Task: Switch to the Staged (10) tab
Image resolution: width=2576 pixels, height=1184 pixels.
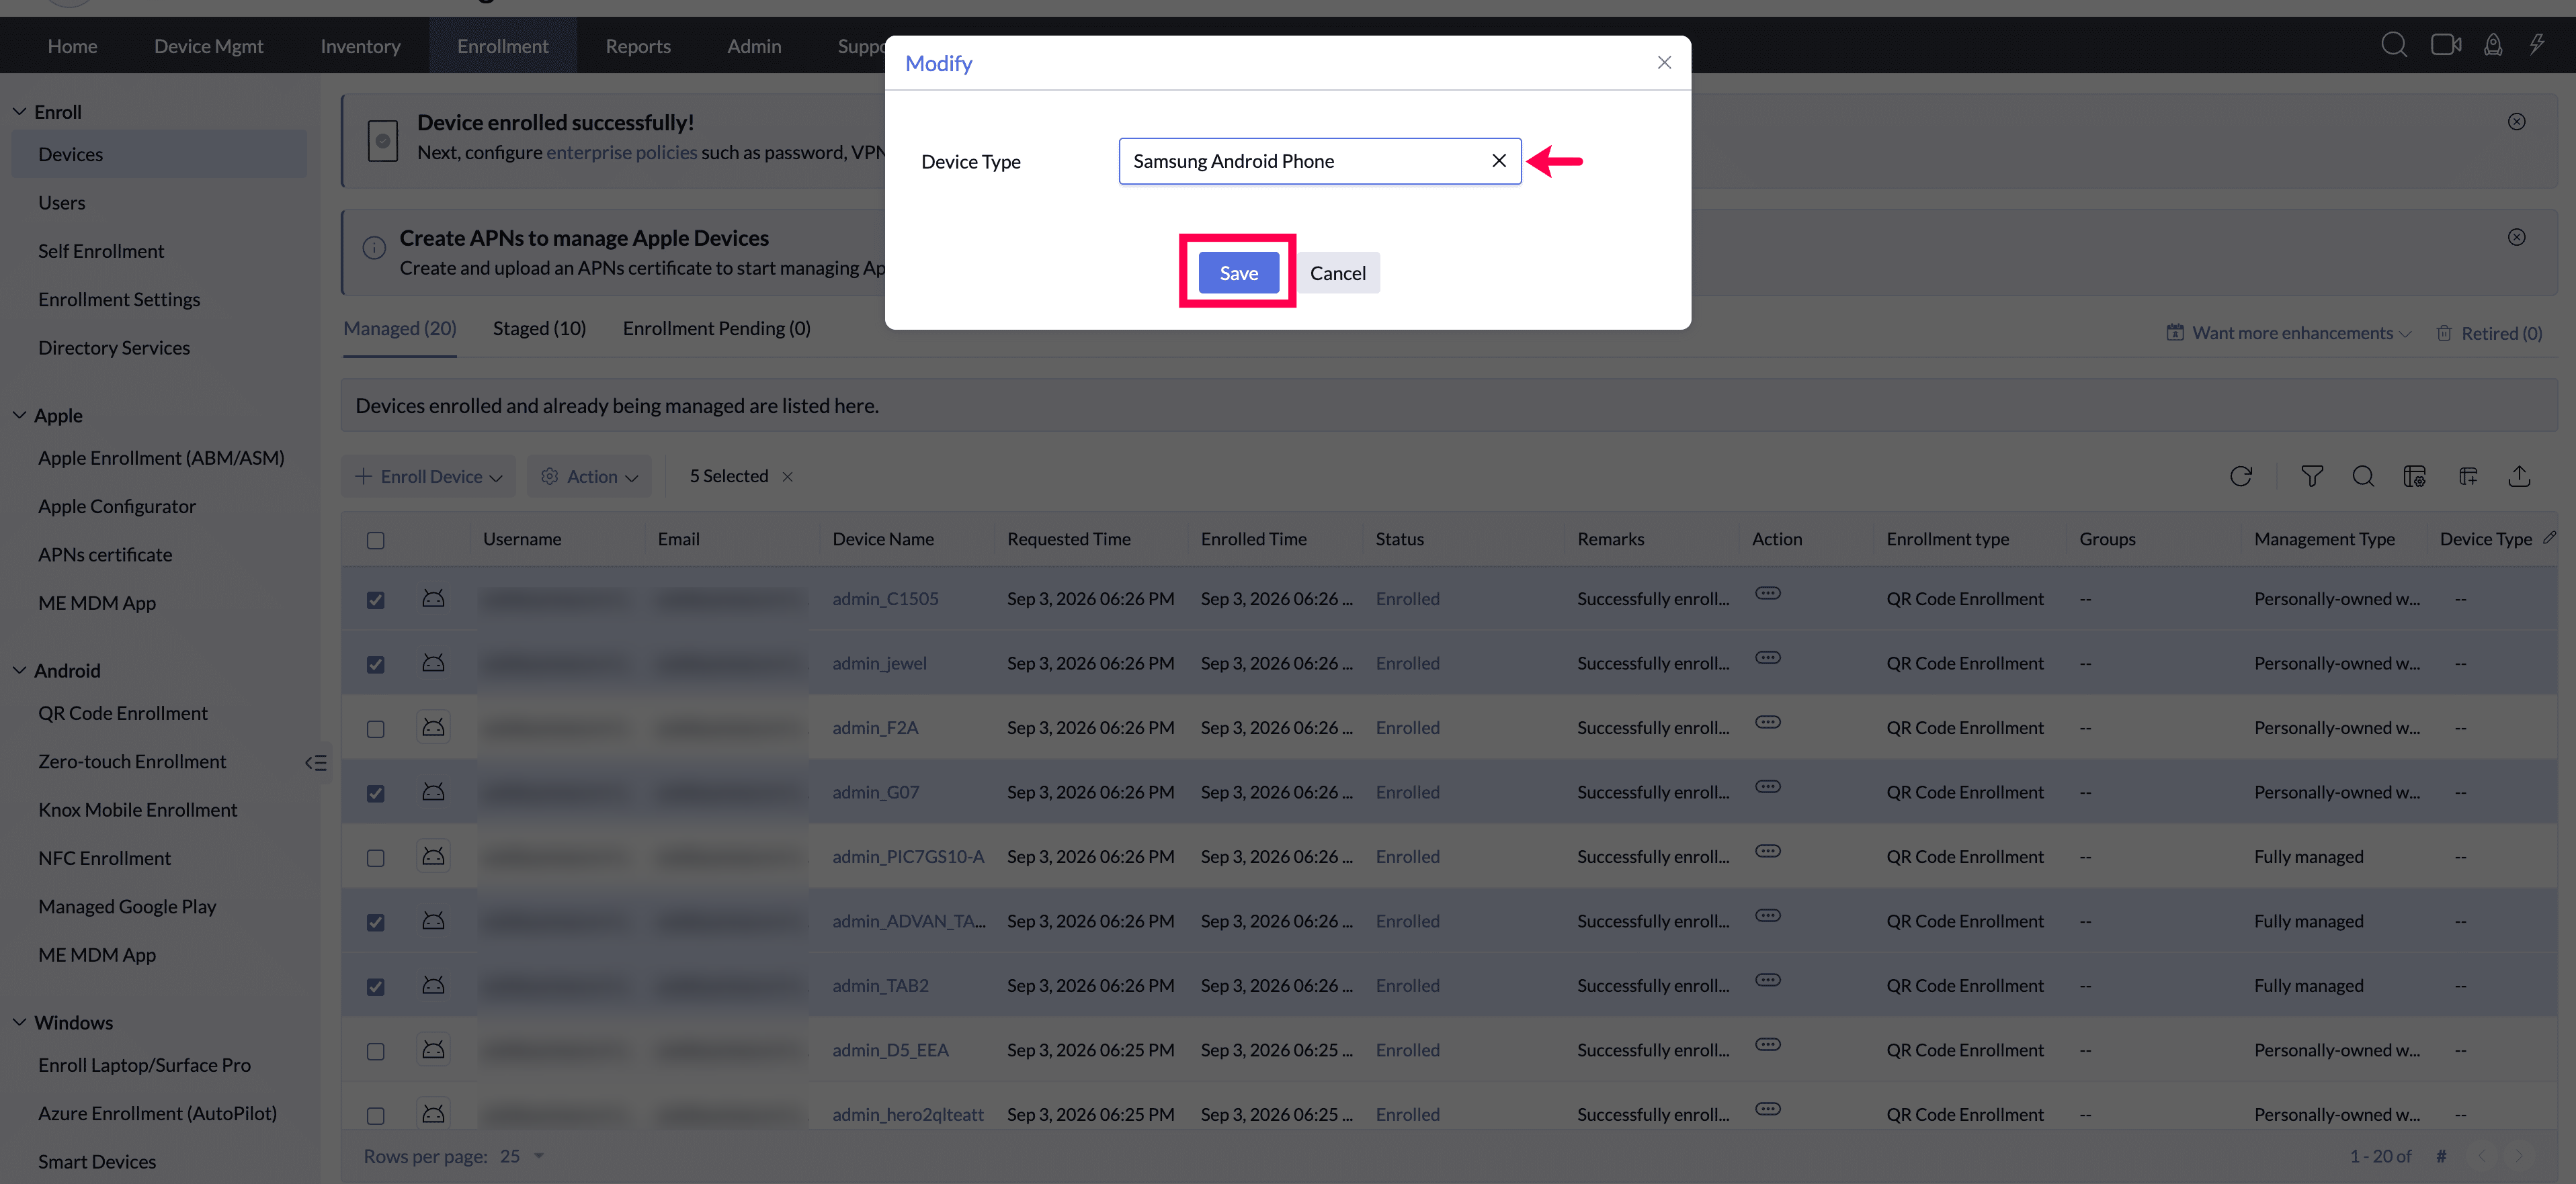Action: (x=539, y=328)
